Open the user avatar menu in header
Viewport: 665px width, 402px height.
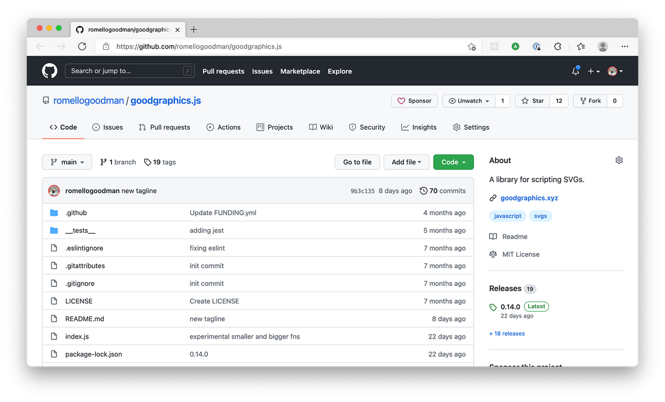pyautogui.click(x=615, y=71)
